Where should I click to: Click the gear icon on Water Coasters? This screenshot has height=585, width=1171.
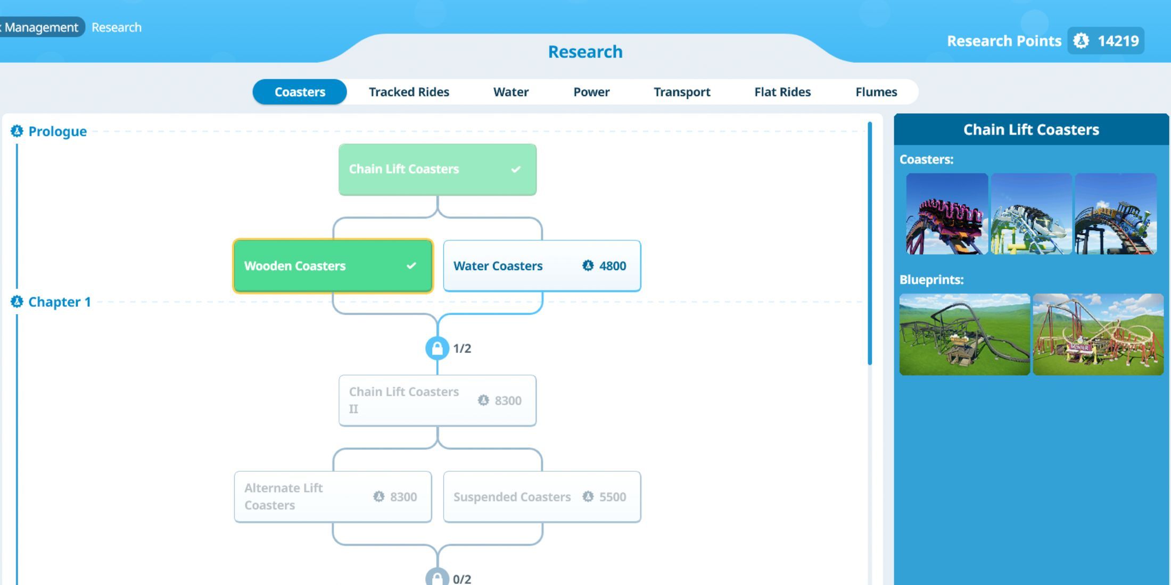coord(588,265)
